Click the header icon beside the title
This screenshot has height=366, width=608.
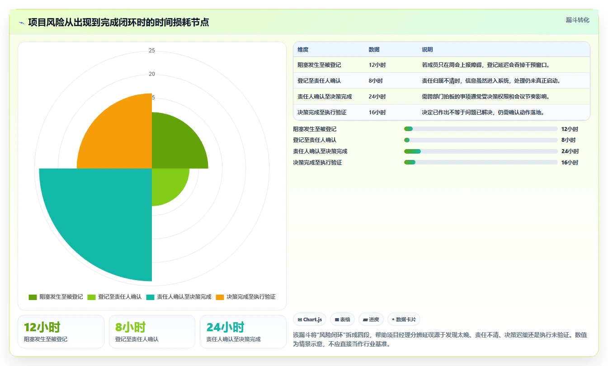tap(21, 23)
